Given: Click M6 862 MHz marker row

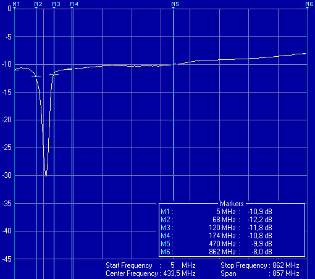Looking at the screenshot, I should 216,252.
